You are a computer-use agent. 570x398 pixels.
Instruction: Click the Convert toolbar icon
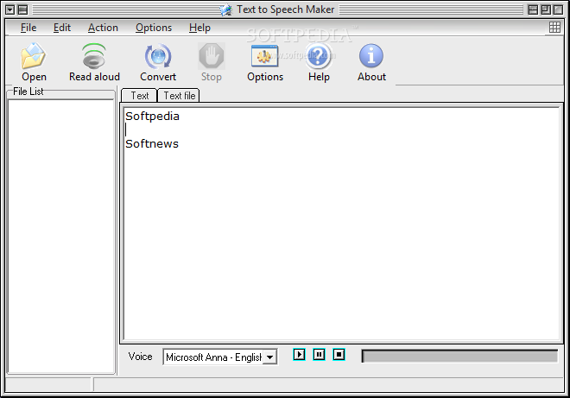(x=158, y=57)
